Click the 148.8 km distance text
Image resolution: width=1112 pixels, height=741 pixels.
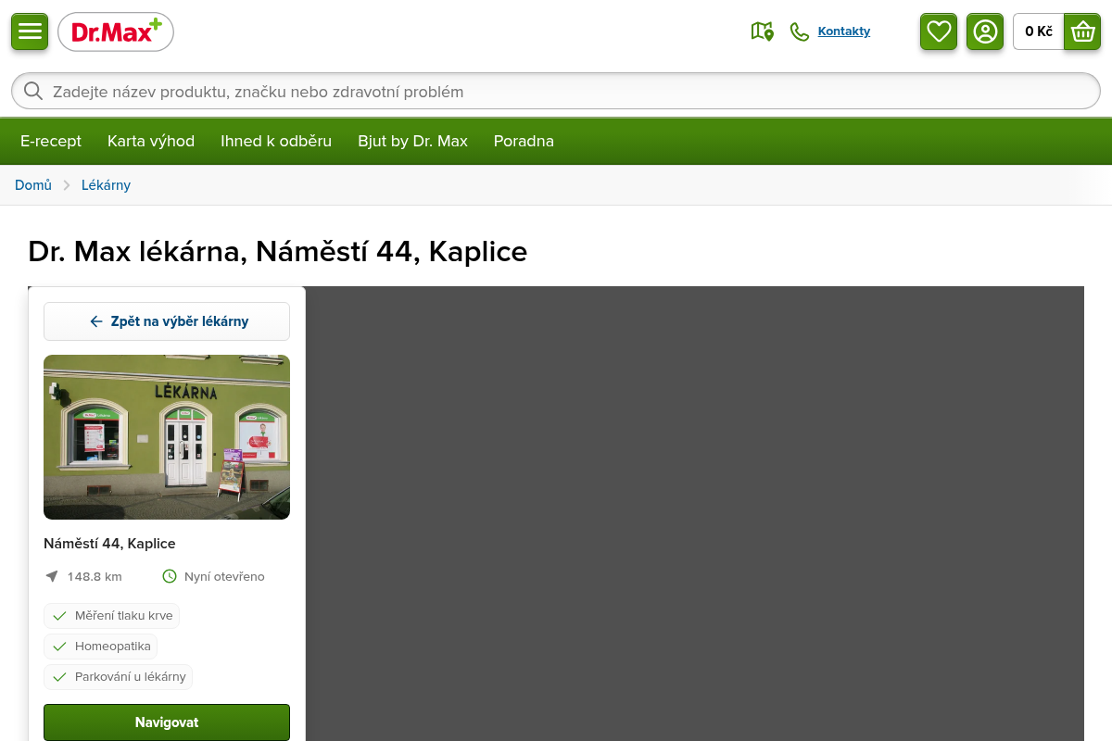click(x=95, y=576)
